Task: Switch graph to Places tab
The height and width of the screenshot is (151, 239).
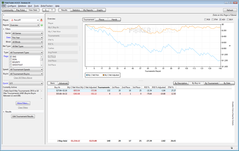Action: (101, 20)
